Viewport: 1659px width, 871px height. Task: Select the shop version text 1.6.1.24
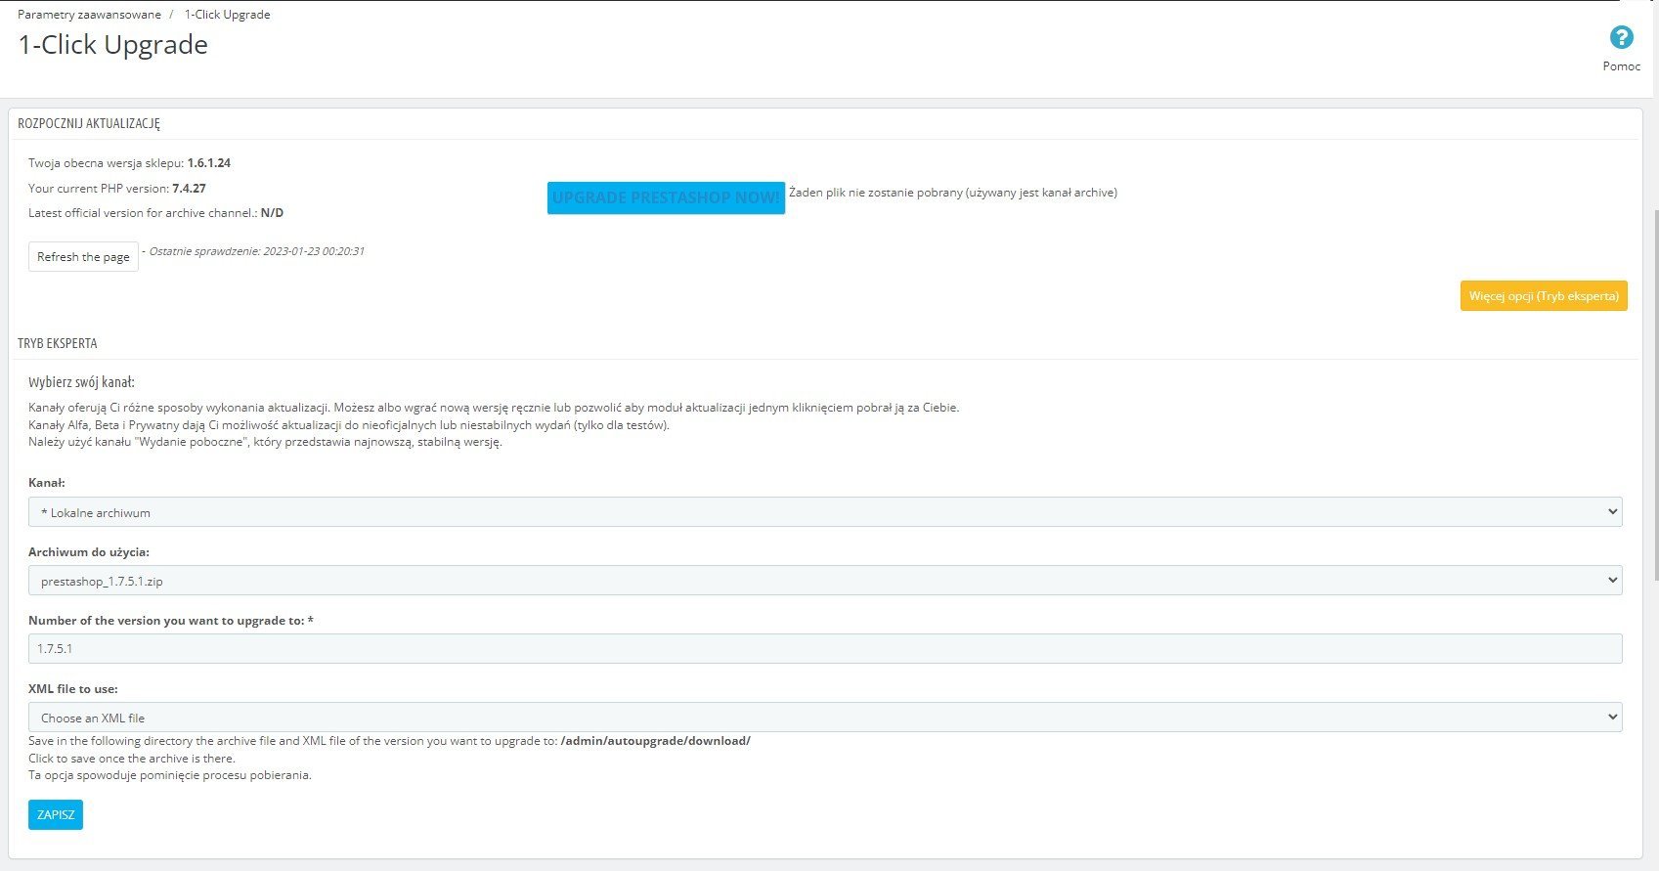(x=209, y=163)
